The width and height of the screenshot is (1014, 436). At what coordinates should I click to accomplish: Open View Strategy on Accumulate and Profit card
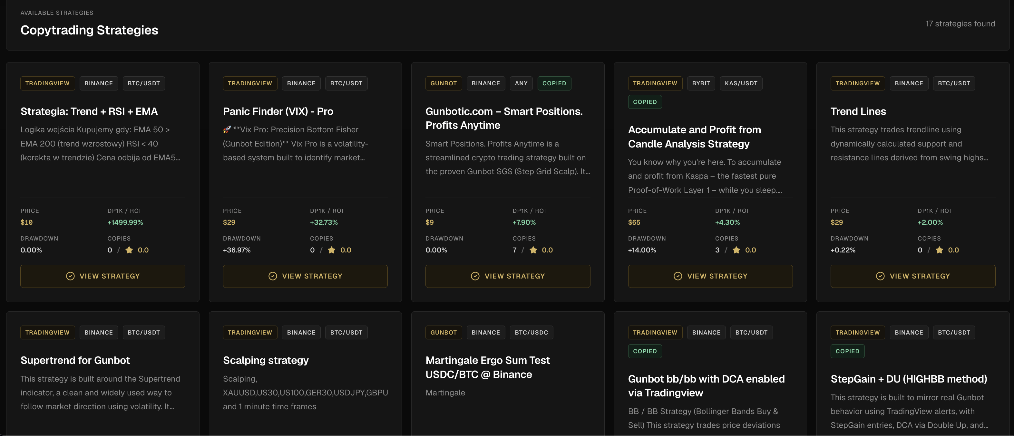pyautogui.click(x=710, y=276)
